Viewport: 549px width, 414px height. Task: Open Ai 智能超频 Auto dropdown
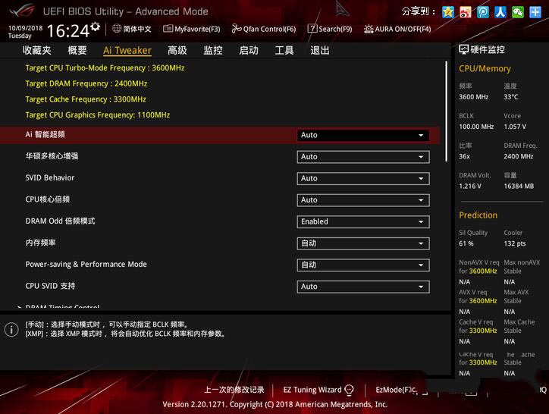(363, 135)
